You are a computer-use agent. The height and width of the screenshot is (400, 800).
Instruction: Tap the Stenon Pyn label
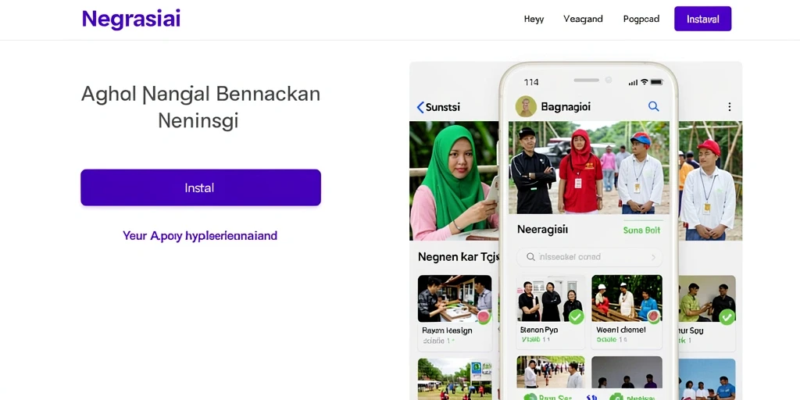(539, 330)
